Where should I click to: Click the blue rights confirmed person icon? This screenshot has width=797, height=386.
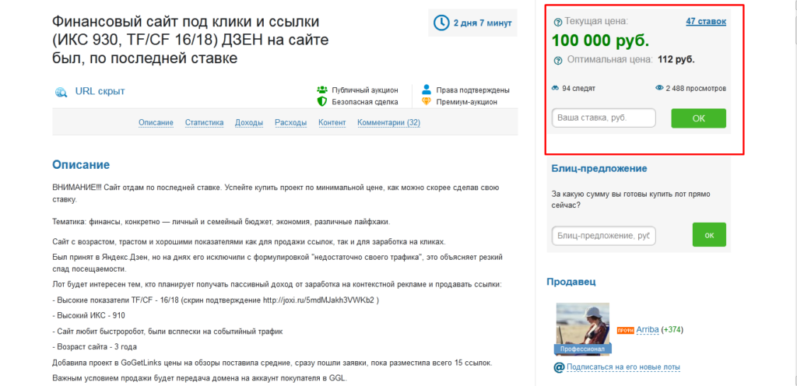click(426, 89)
